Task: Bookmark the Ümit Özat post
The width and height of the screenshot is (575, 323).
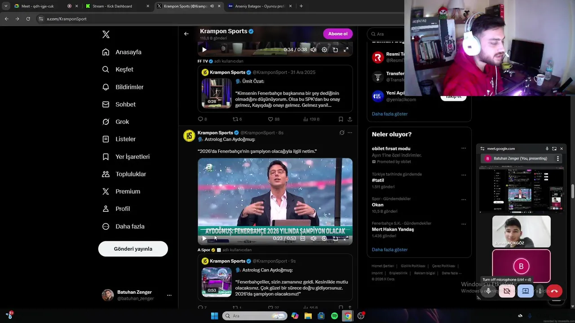Action: (x=341, y=119)
